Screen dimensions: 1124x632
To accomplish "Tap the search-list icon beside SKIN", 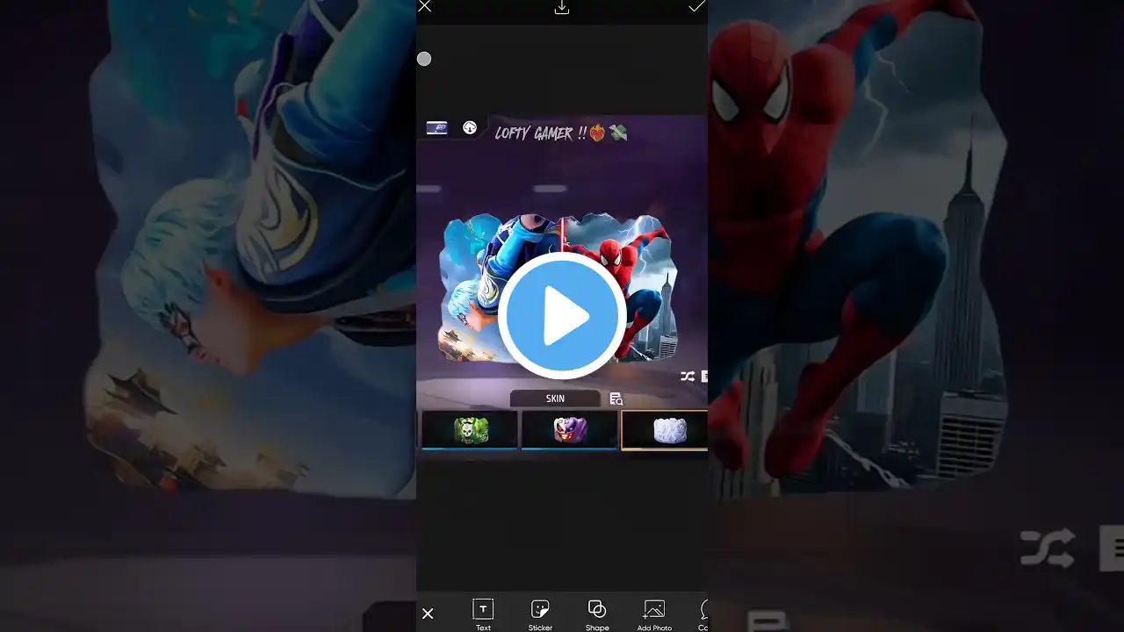I will tap(616, 399).
